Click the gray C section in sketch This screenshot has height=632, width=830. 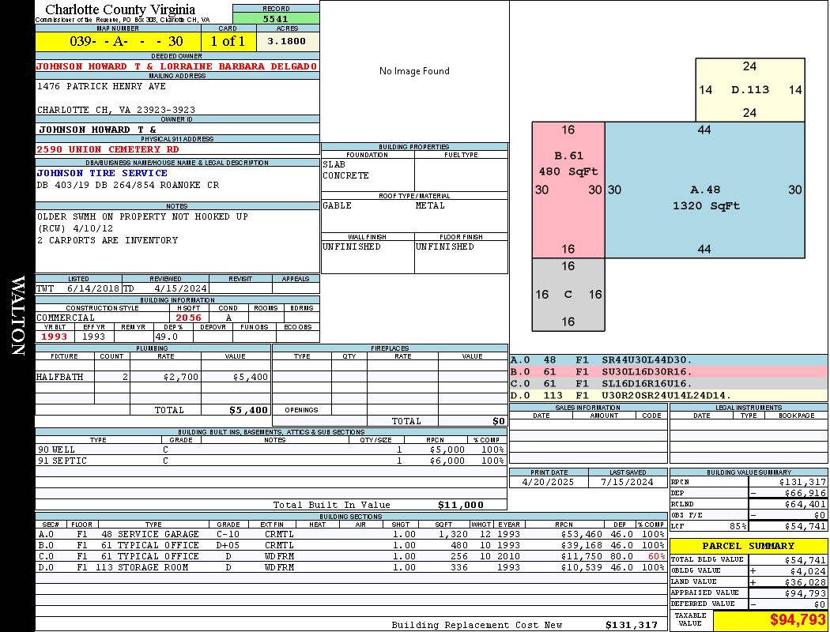[x=568, y=295]
